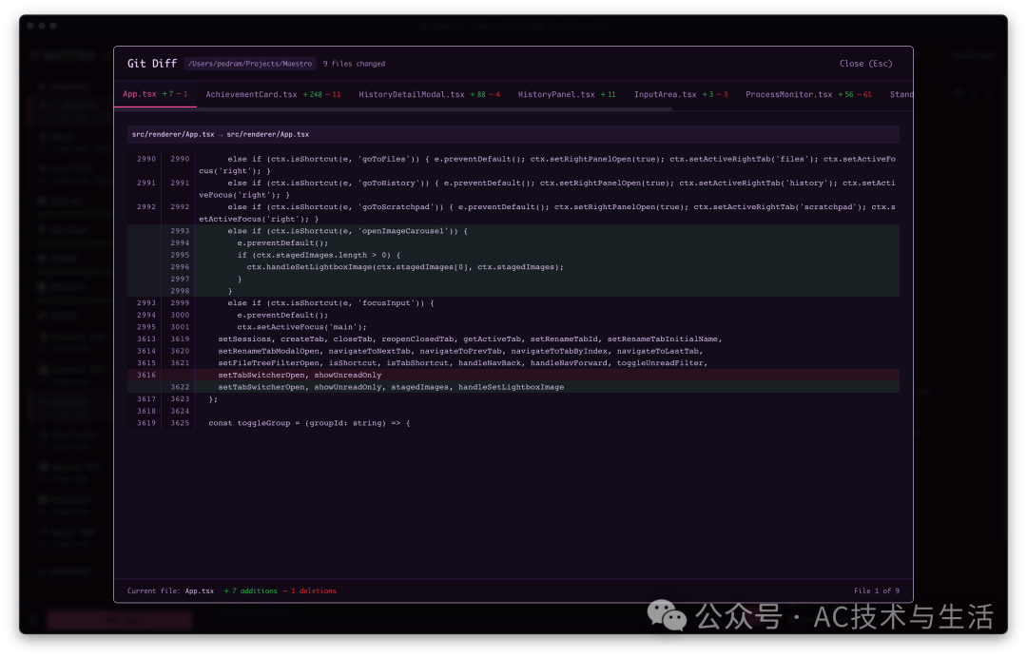1027x658 pixels.
Task: Open the partially visible rightmost file tab
Action: click(901, 94)
